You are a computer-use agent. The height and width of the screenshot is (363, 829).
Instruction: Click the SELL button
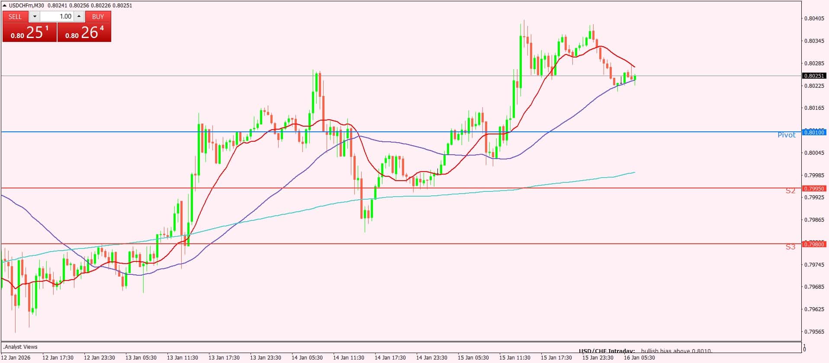pyautogui.click(x=15, y=16)
